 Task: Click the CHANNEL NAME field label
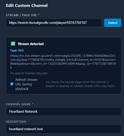[18, 104]
